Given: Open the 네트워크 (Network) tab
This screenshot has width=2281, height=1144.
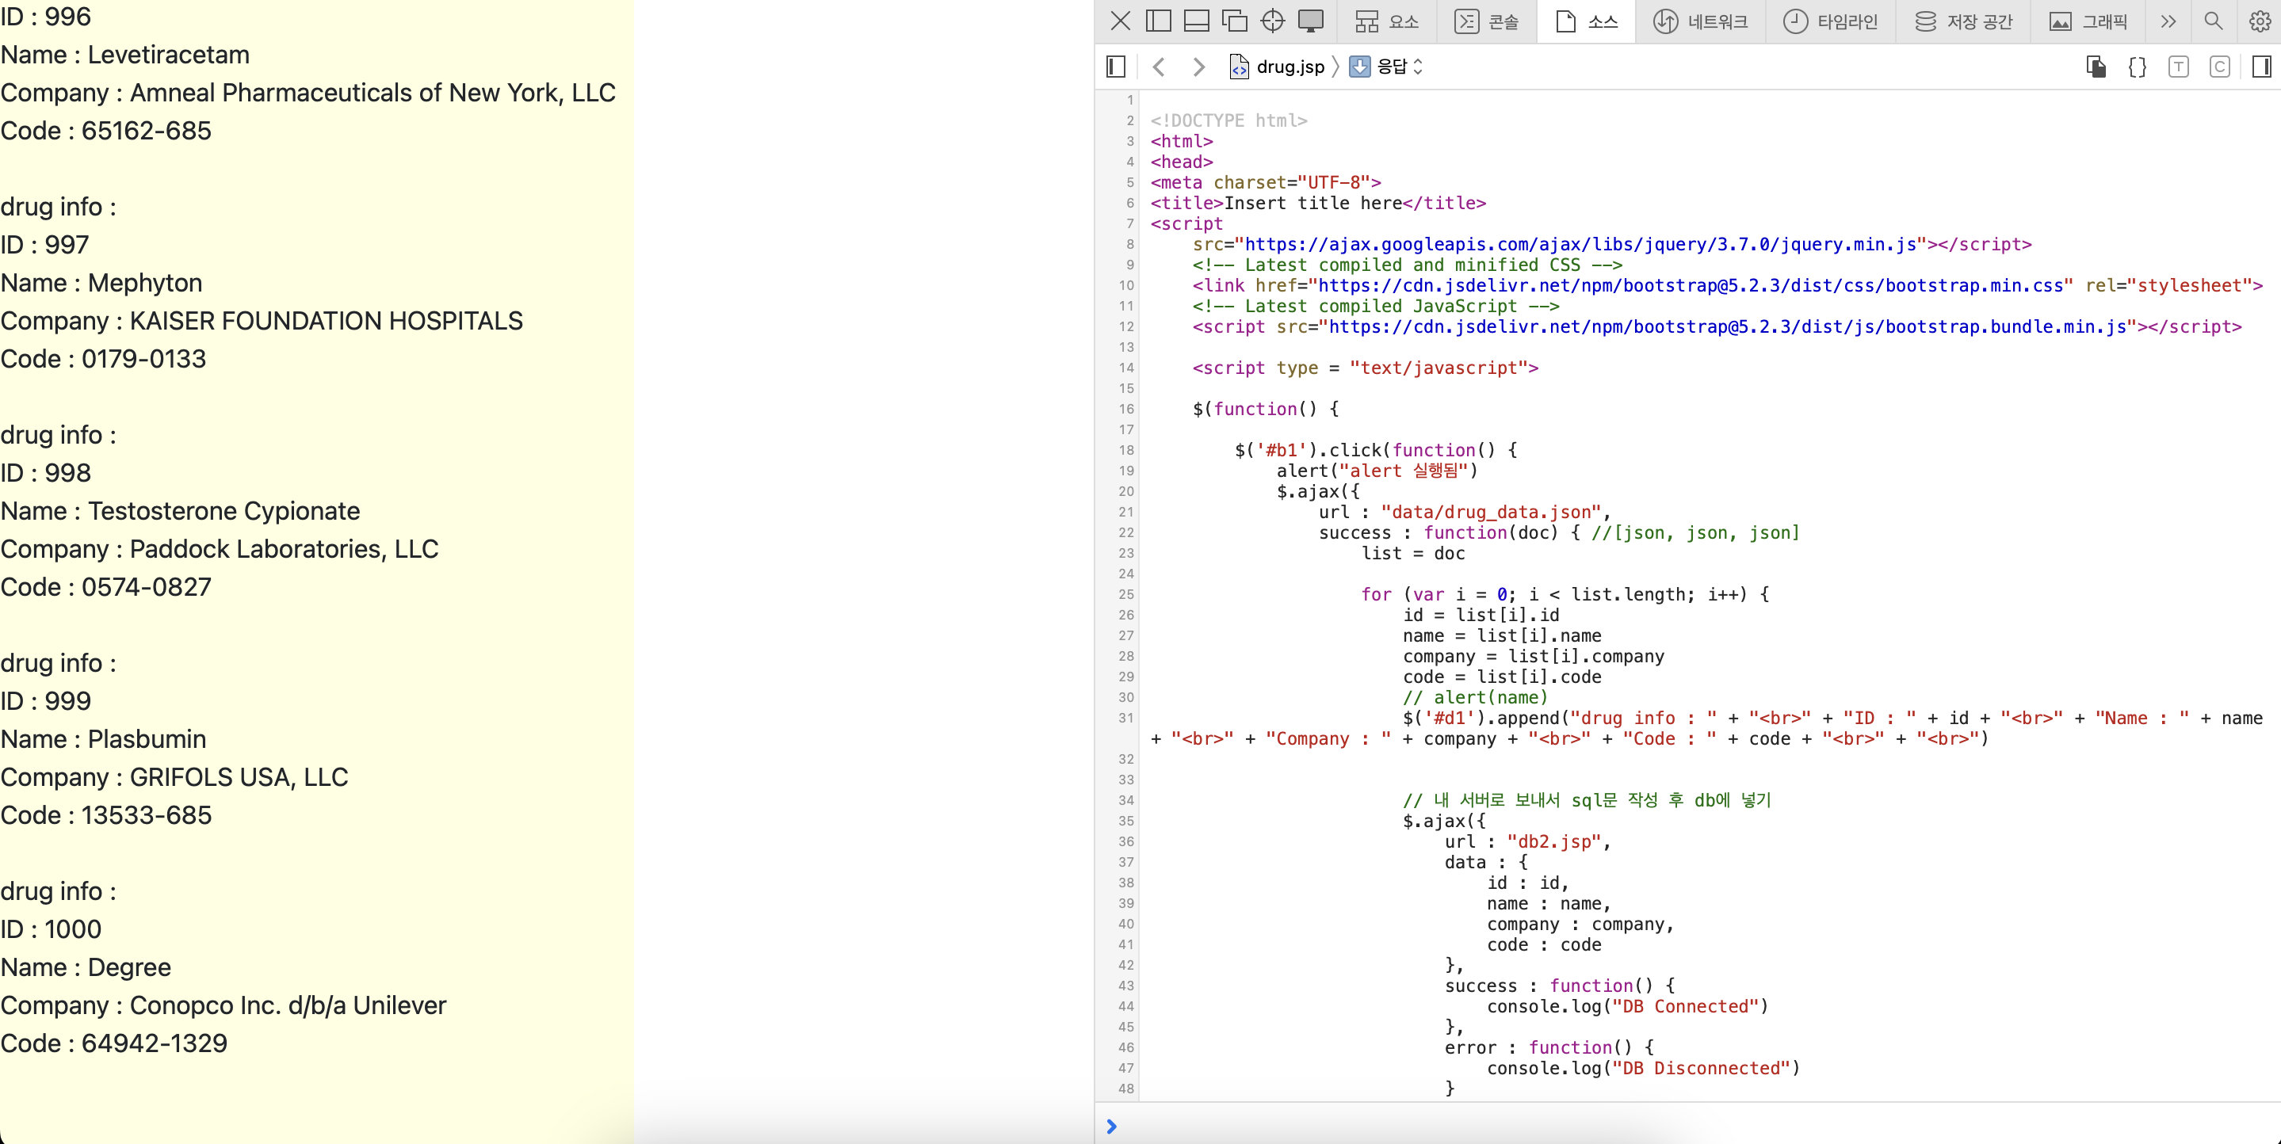Looking at the screenshot, I should tap(1701, 21).
